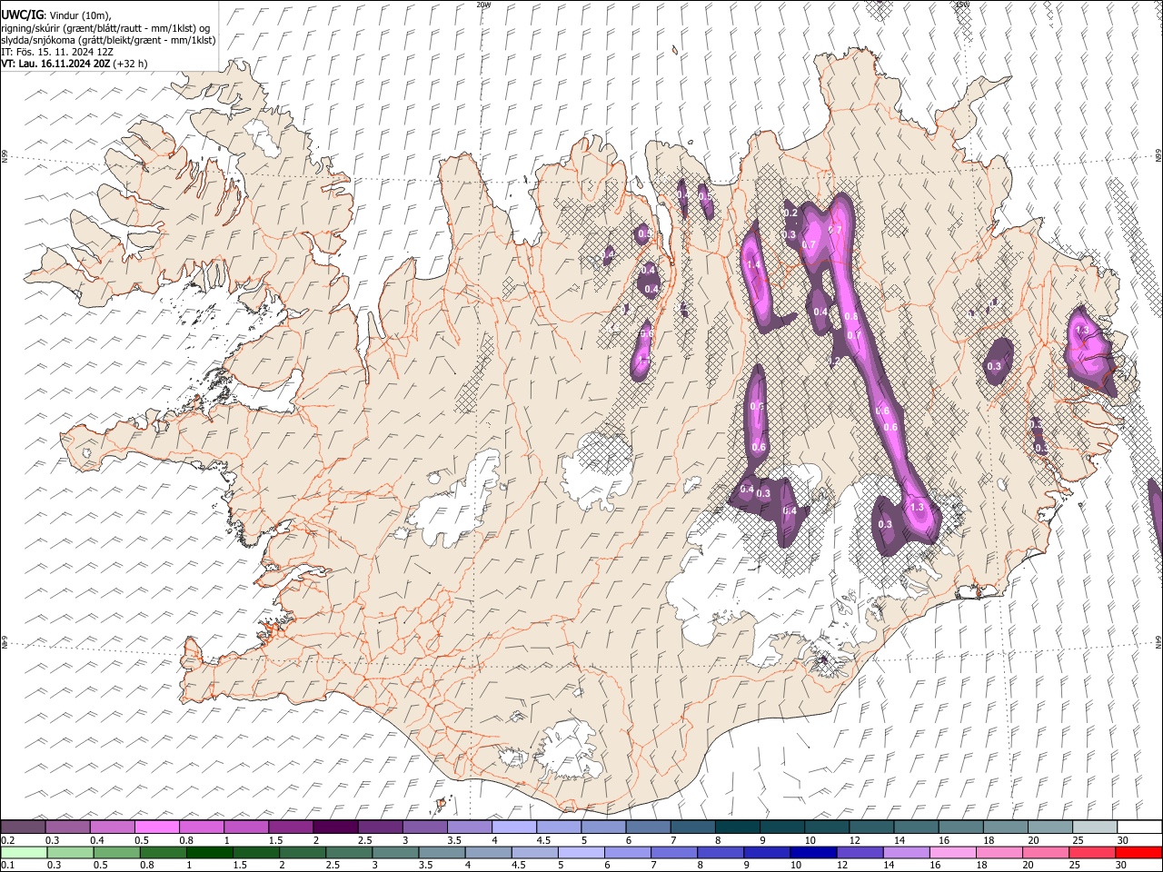Viewport: 1163px width, 872px height.
Task: Click the 'rigning/skúrir' legend description line
Action: pos(105,28)
